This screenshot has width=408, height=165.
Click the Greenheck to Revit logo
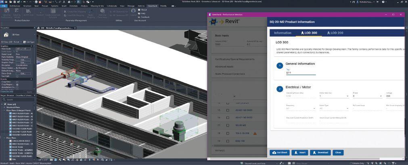click(224, 22)
